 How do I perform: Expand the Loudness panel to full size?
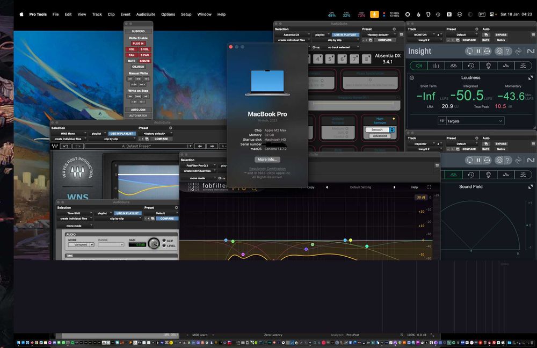pos(531,78)
